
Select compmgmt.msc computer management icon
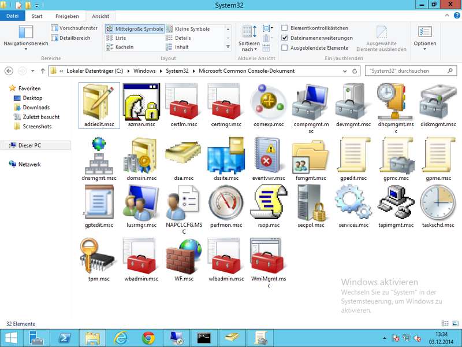[311, 102]
